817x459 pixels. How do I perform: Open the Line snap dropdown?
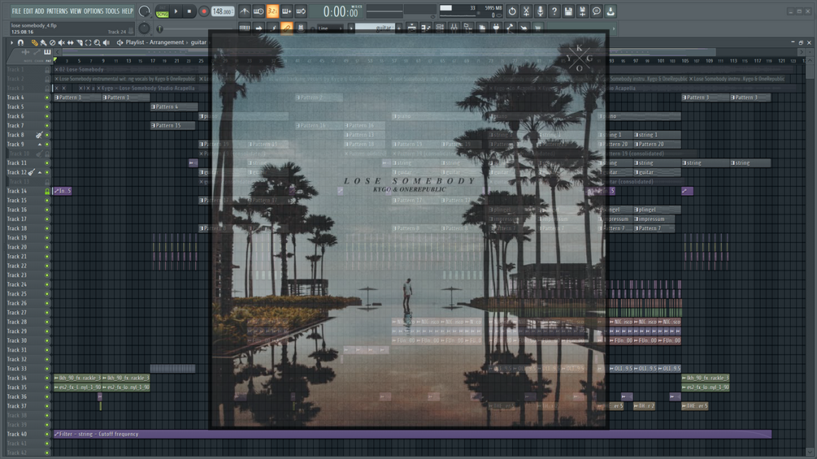click(x=330, y=28)
